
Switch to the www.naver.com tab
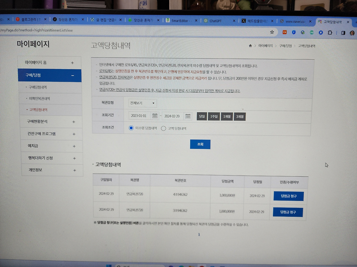295,21
